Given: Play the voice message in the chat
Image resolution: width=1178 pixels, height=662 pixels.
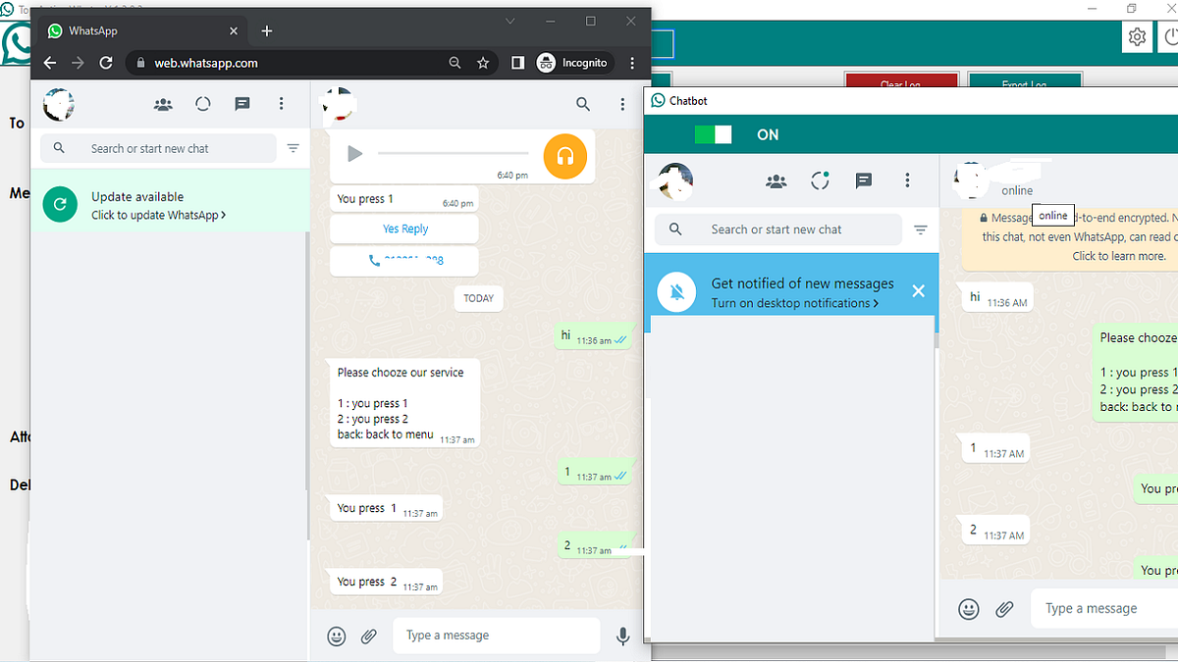Looking at the screenshot, I should [x=355, y=154].
